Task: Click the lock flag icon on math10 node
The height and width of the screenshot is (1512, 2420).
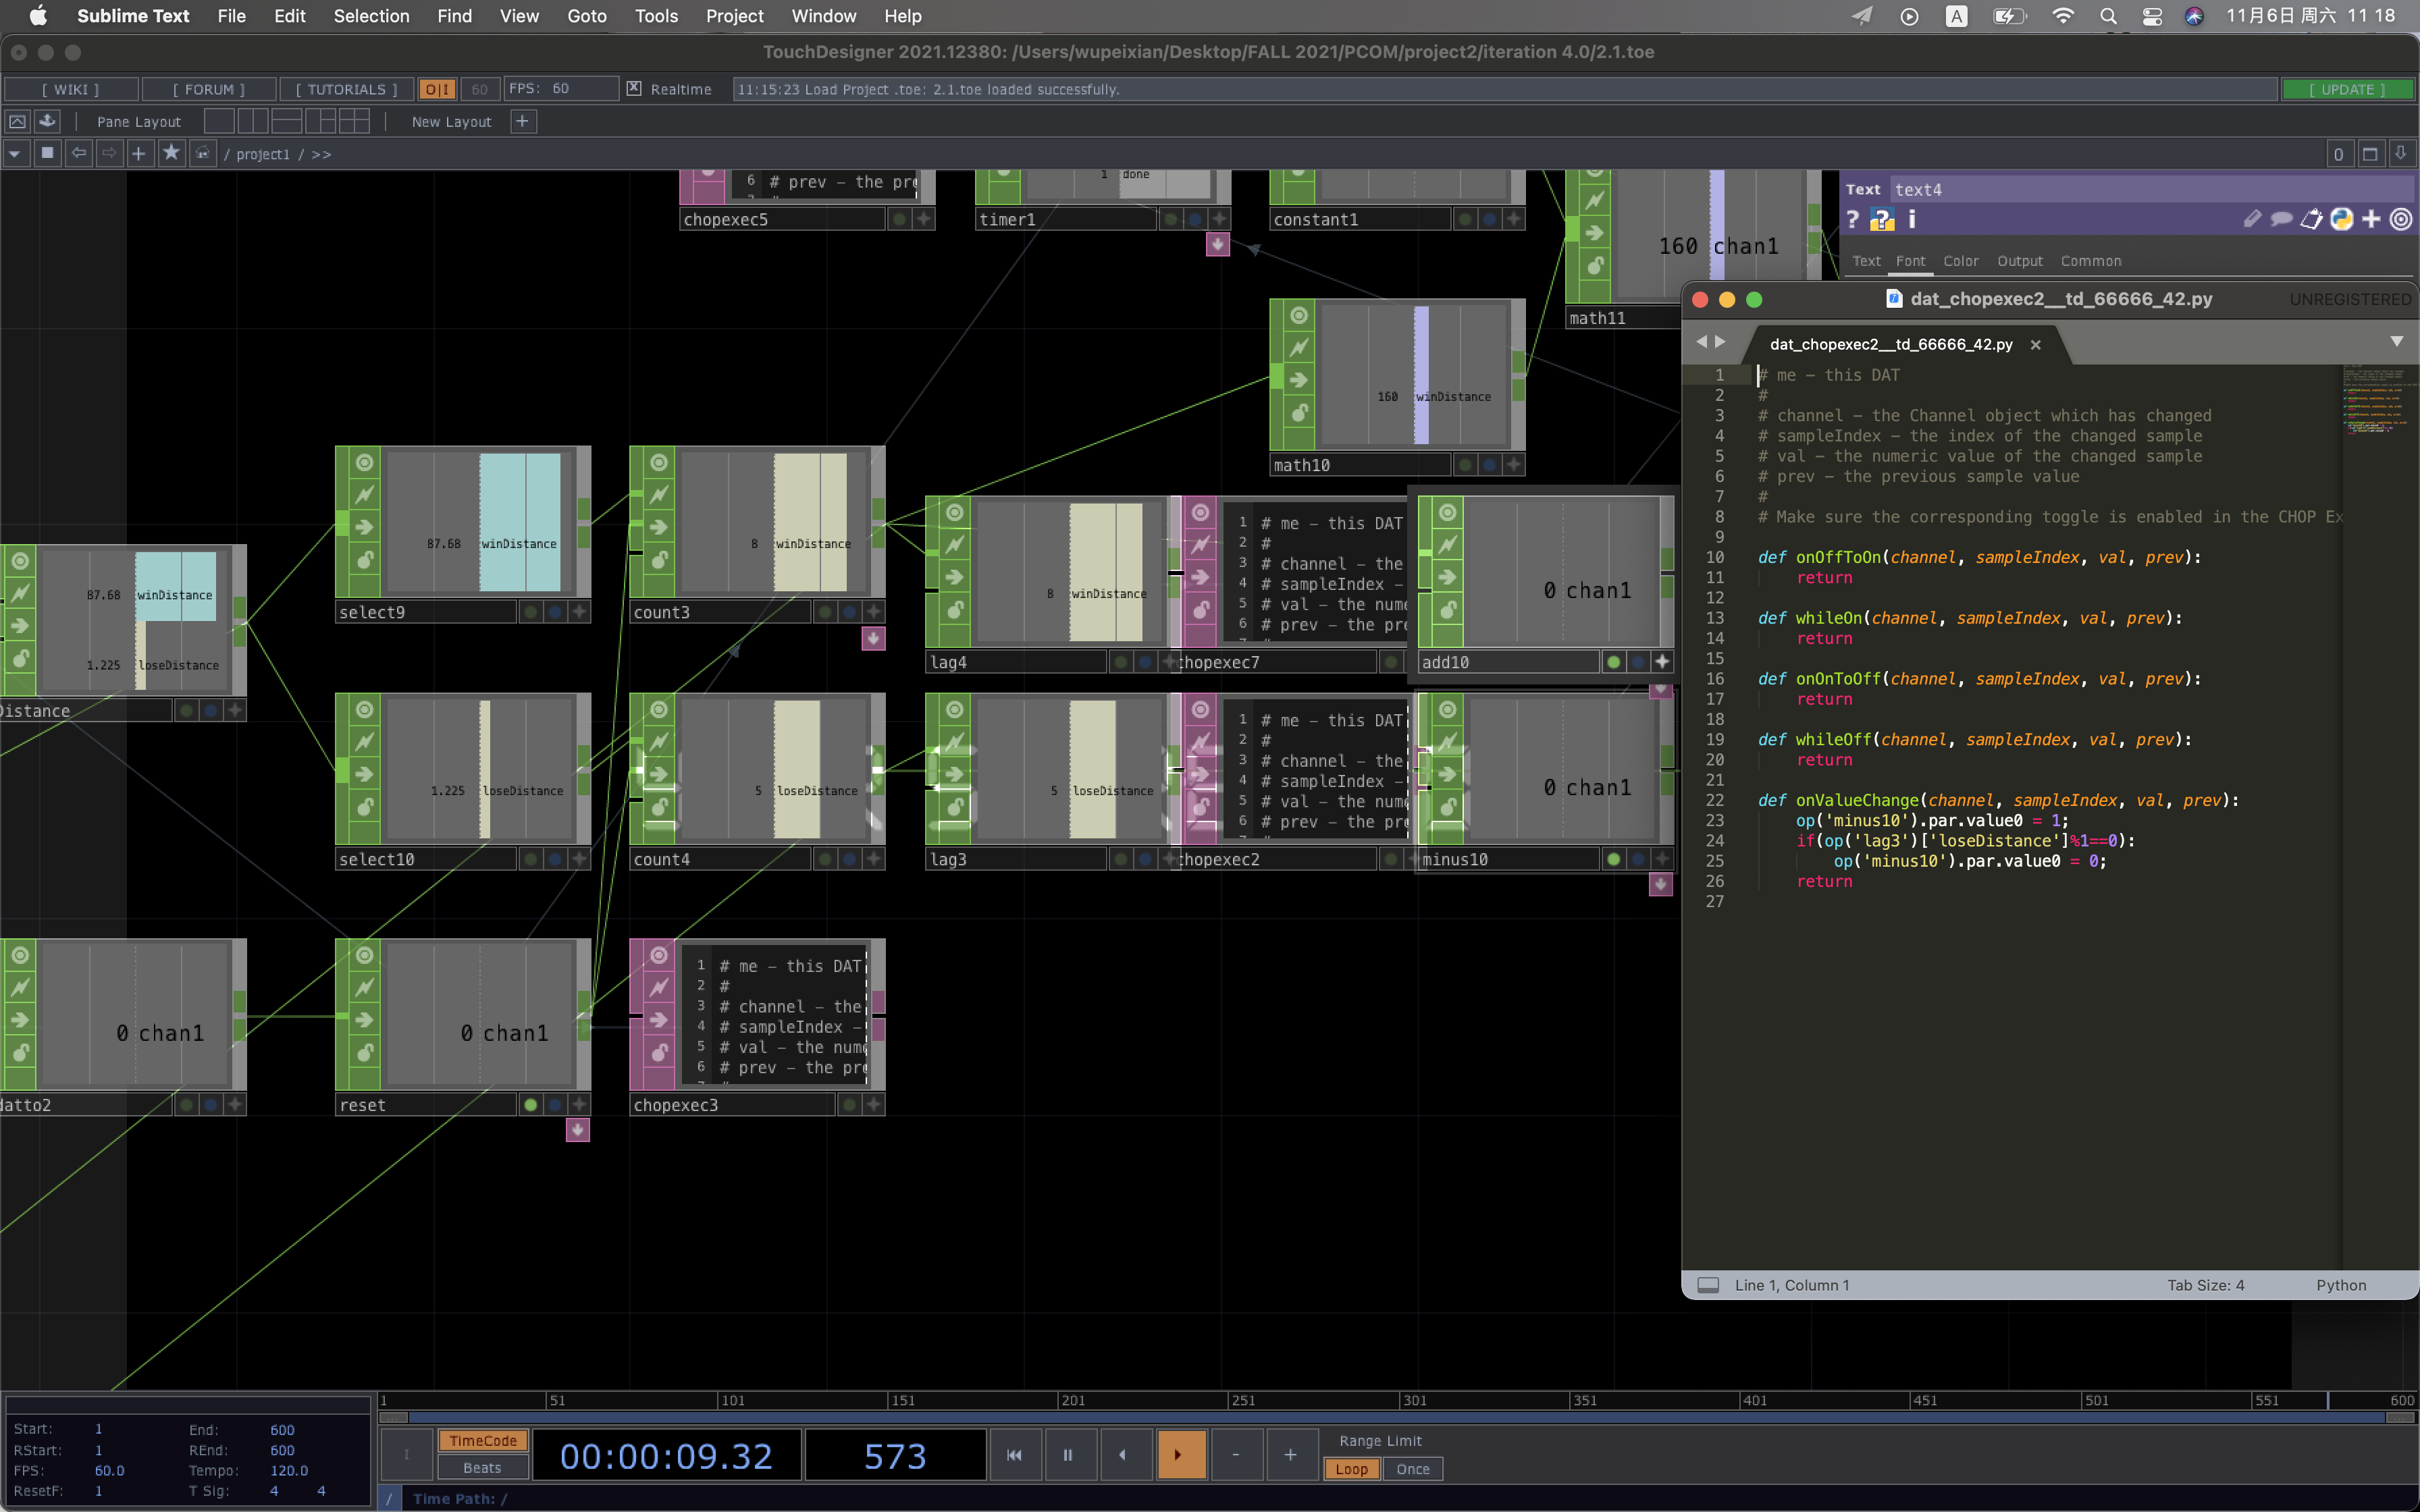Action: click(1299, 412)
